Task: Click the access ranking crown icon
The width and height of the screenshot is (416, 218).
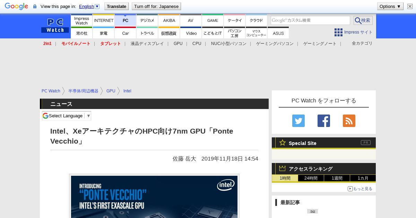Action: point(283,169)
